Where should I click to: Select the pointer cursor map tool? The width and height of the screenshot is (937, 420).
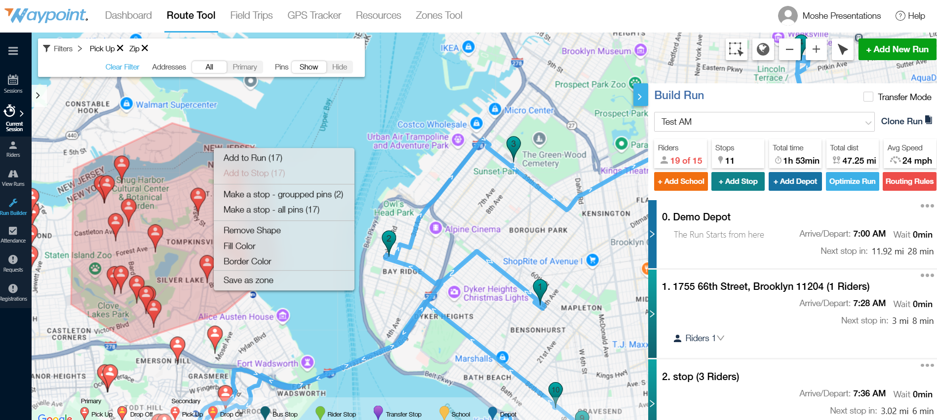(x=843, y=49)
